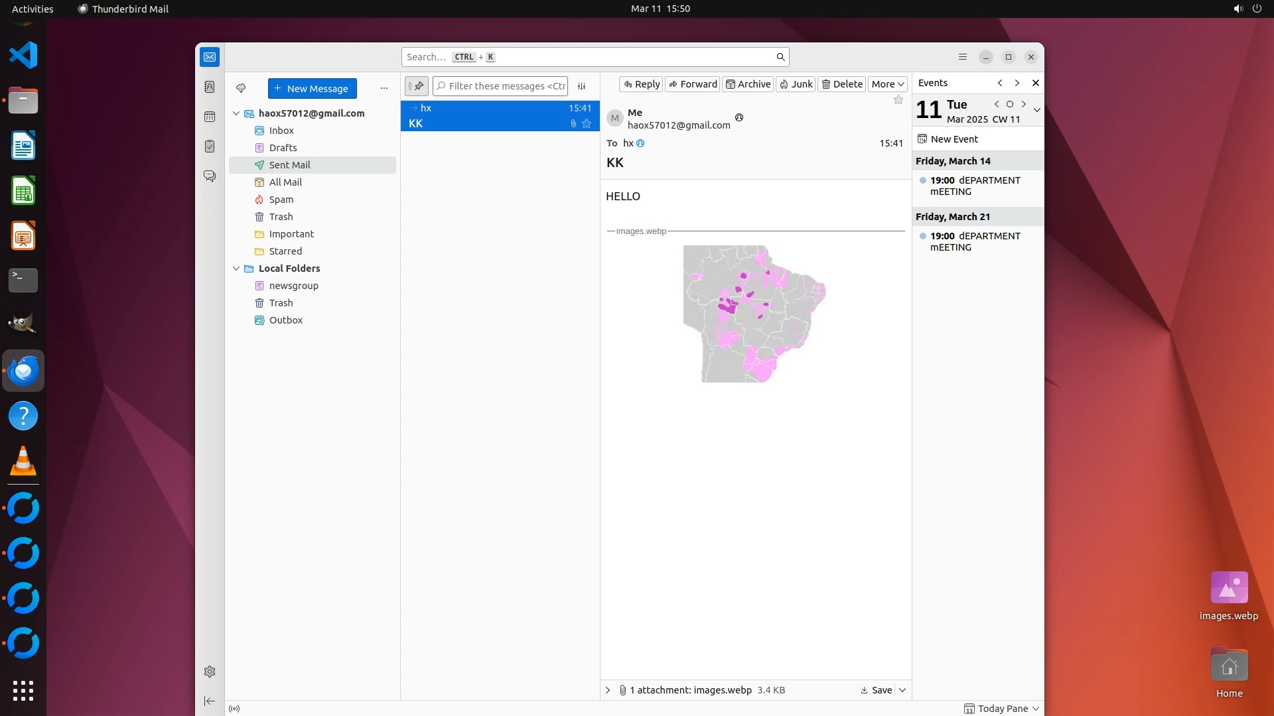
Task: Open the Address Book space icon
Action: [x=210, y=87]
